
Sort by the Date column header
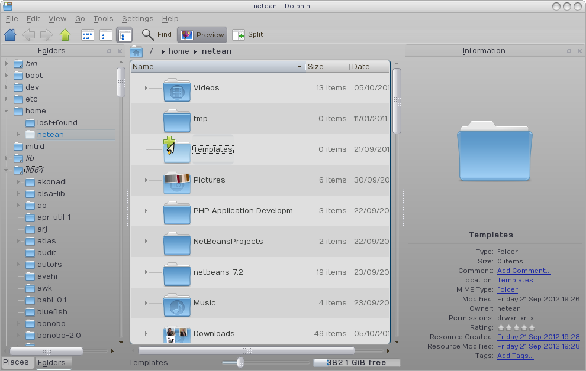(369, 67)
